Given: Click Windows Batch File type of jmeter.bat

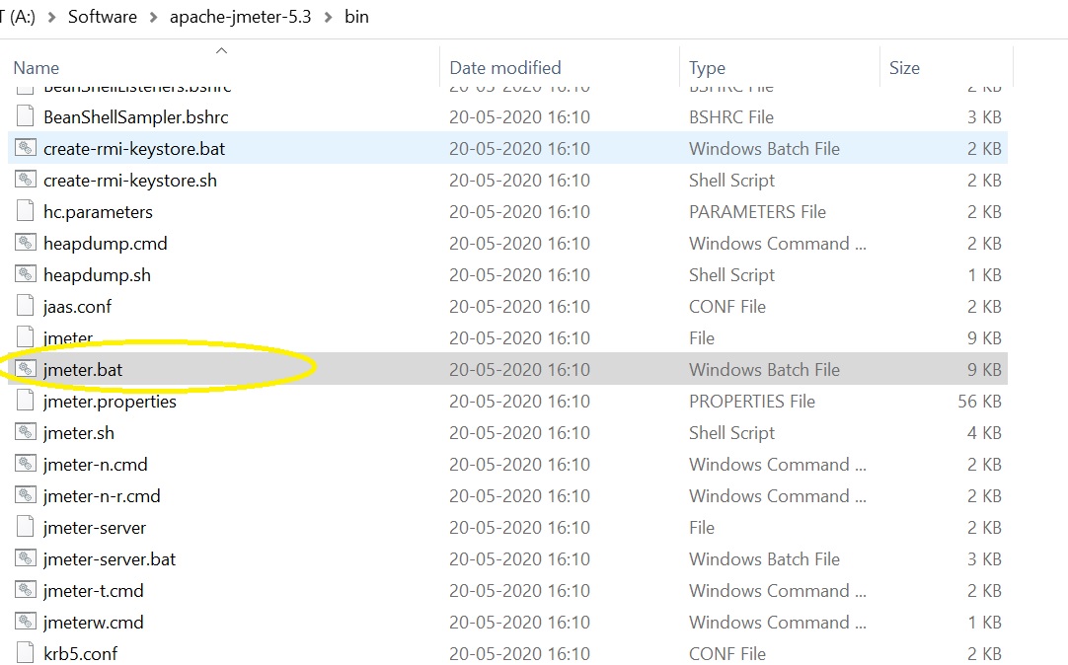Looking at the screenshot, I should 764,370.
